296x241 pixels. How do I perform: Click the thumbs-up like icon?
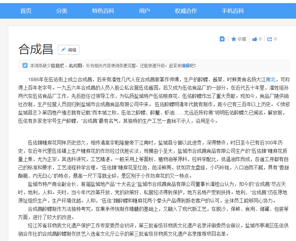[255, 39]
